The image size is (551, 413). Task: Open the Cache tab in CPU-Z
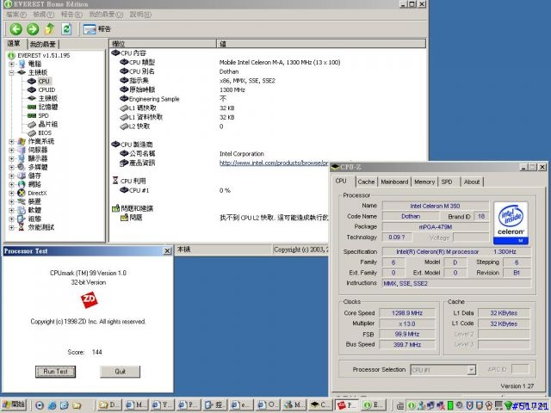point(366,182)
